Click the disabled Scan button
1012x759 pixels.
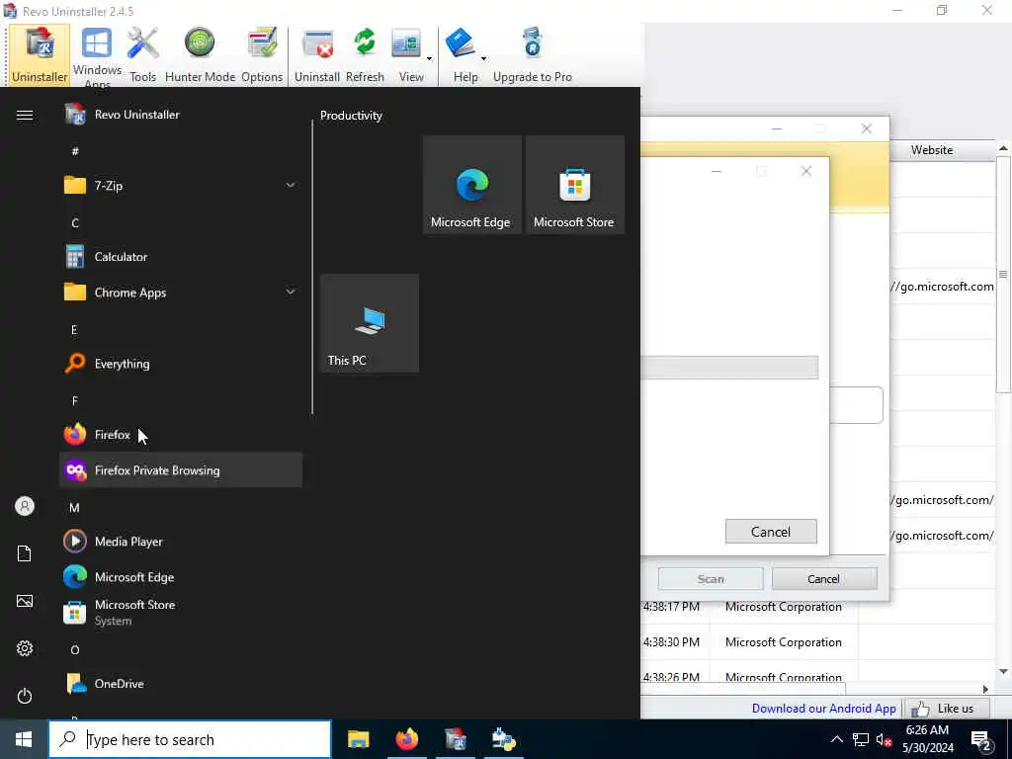[710, 579]
